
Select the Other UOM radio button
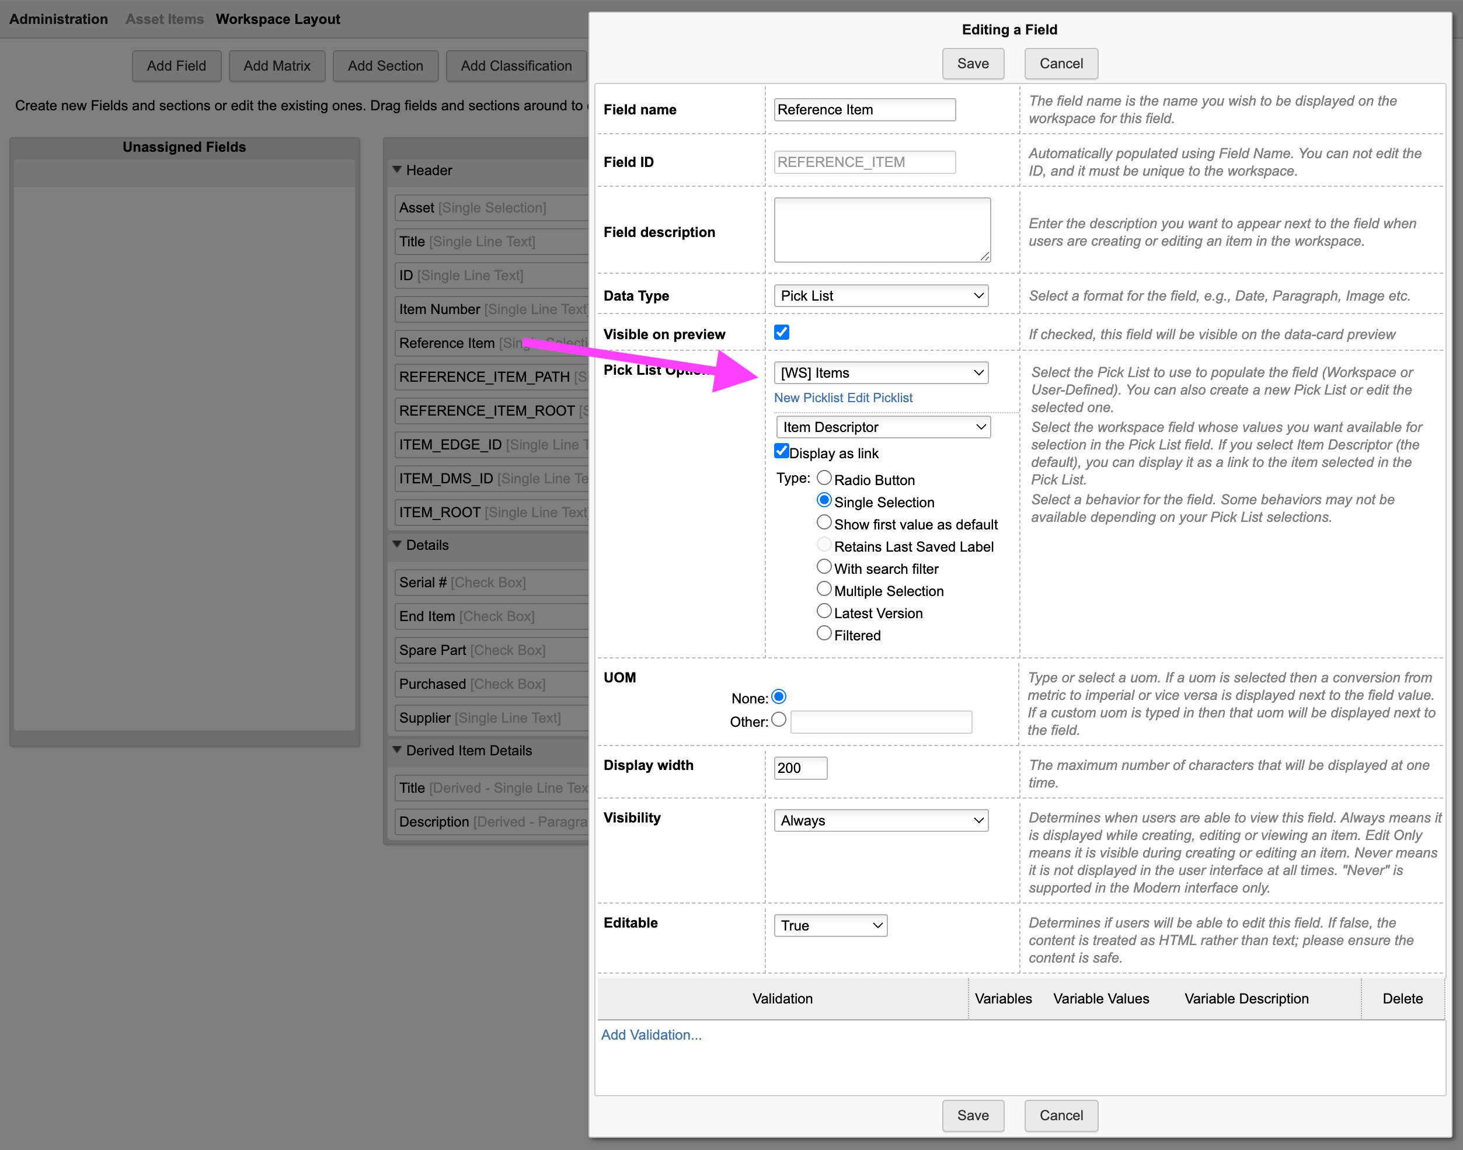778,720
